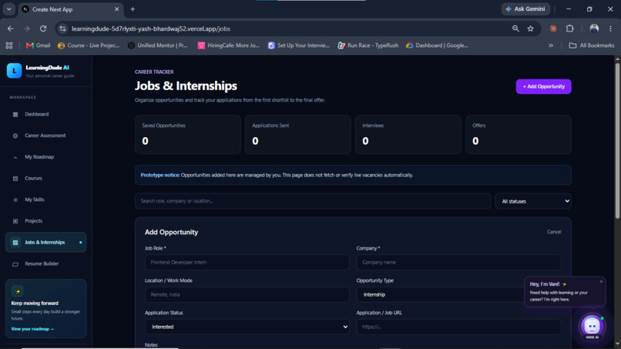Show more bookmarks with the chevron
The height and width of the screenshot is (349, 621).
551,45
